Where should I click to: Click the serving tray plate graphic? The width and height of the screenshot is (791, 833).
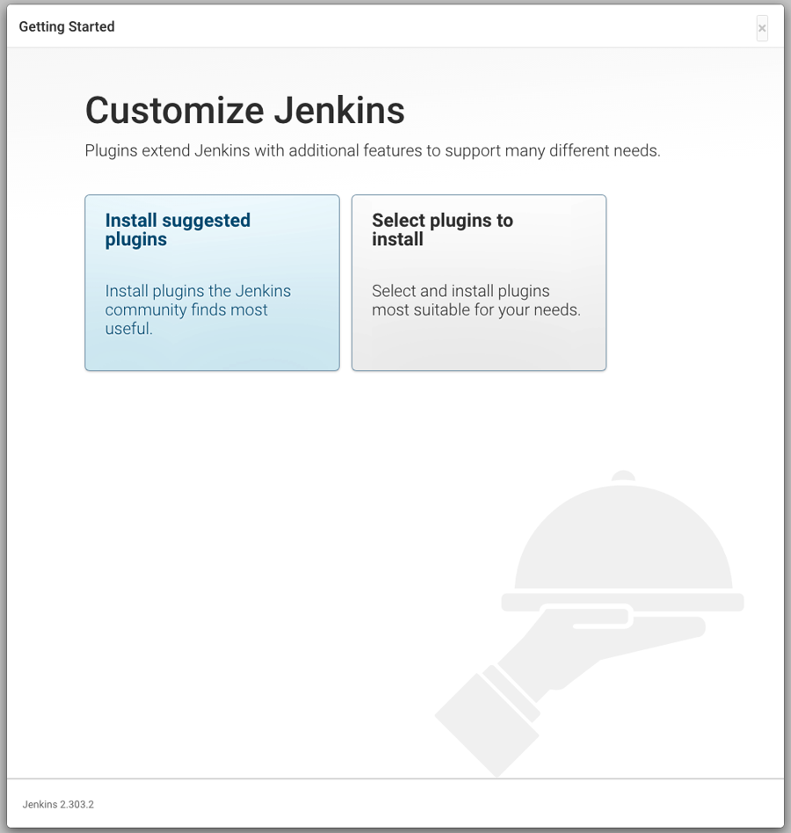pyautogui.click(x=622, y=602)
